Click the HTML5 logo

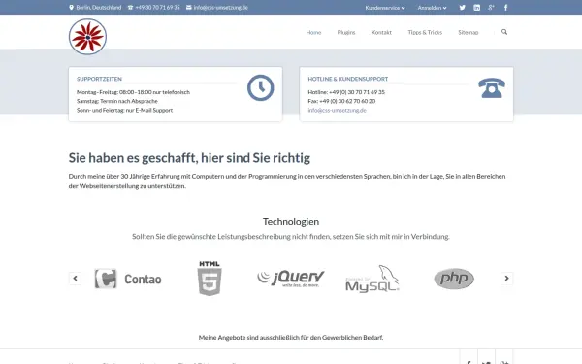click(x=210, y=279)
